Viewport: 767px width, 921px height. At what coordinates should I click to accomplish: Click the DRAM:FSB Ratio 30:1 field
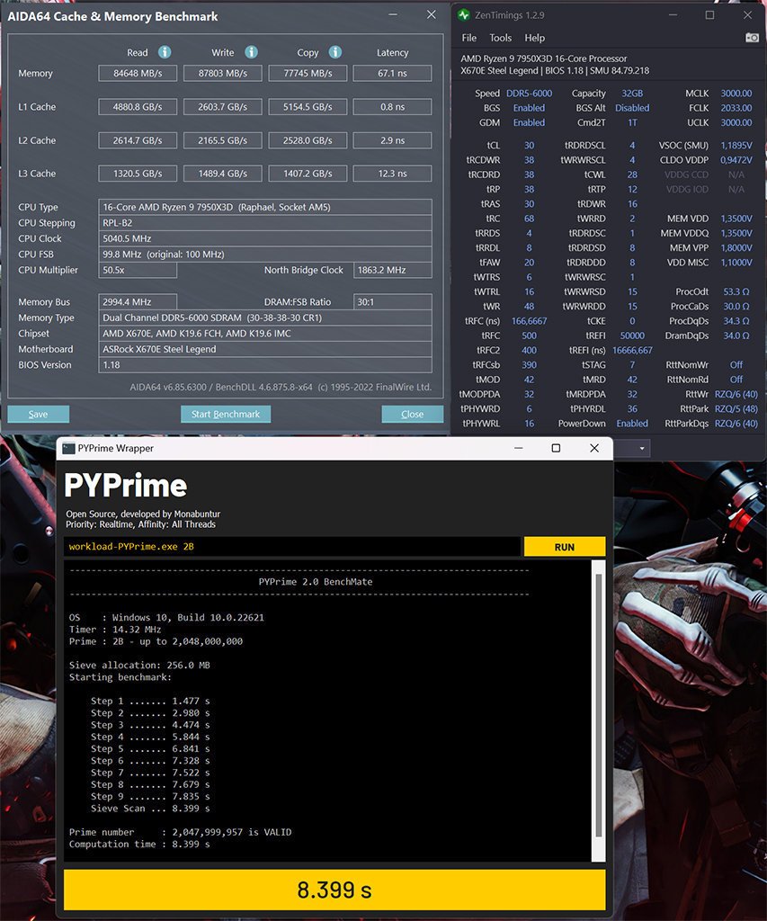(392, 302)
